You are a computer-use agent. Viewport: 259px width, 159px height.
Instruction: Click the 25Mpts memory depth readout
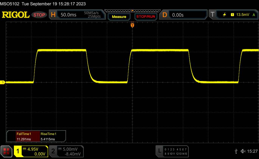[94, 16]
